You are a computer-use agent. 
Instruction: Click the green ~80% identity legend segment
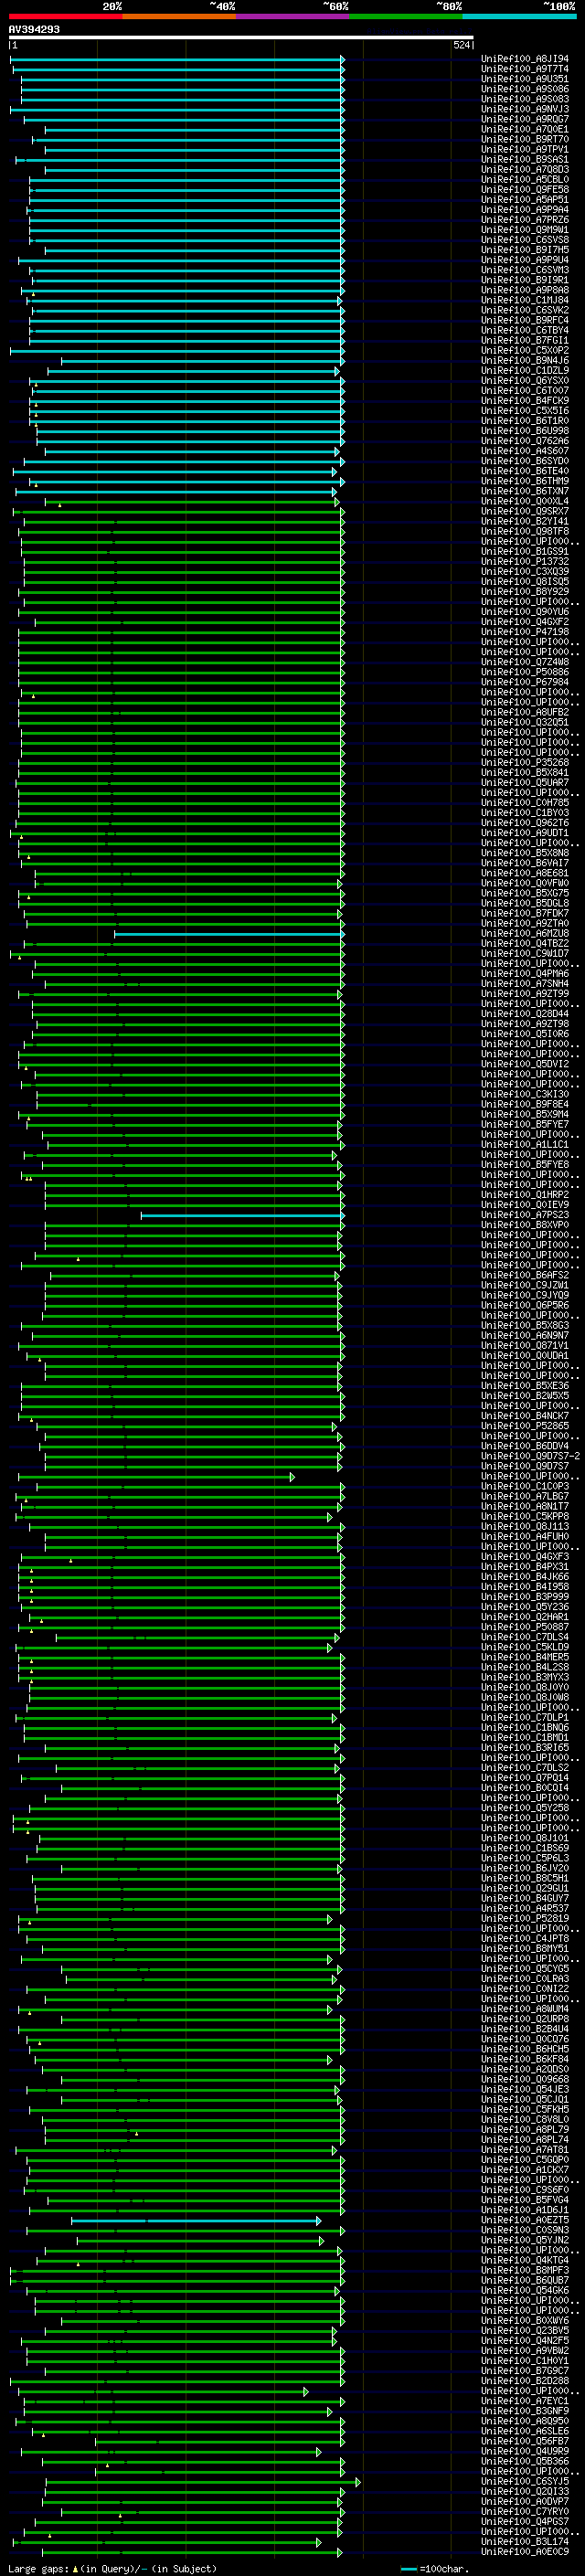406,16
